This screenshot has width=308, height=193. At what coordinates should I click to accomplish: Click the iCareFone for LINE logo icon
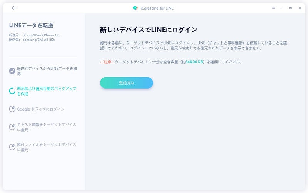[135, 8]
